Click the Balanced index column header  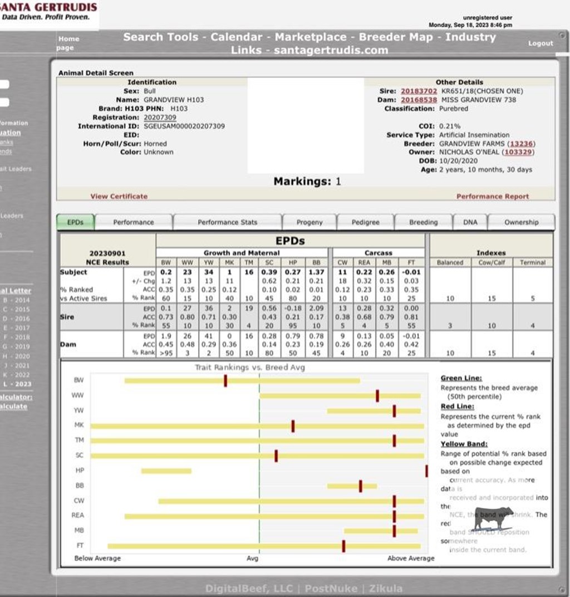tap(450, 262)
